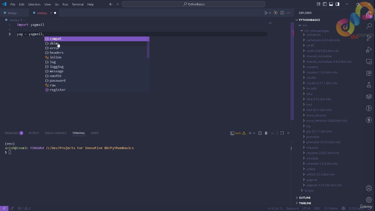Open the Help menu
The height and width of the screenshot is (211, 375).
91,4
